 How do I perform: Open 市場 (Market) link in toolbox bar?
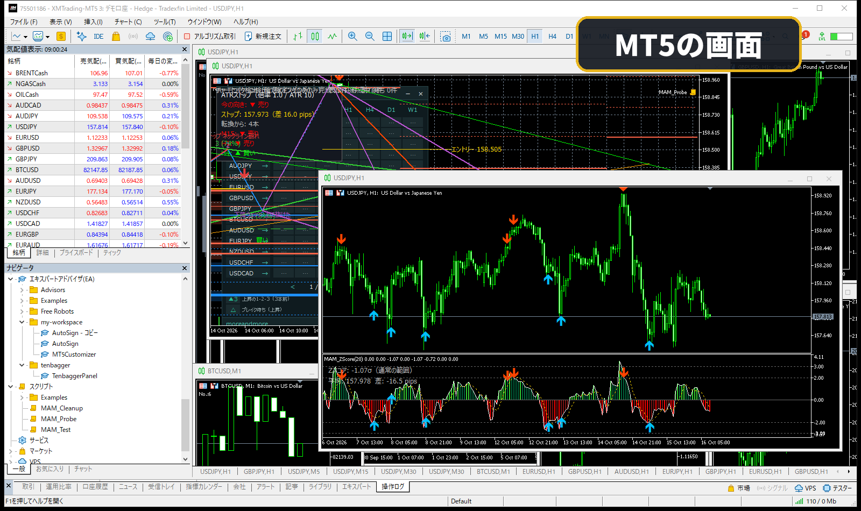tap(739, 488)
